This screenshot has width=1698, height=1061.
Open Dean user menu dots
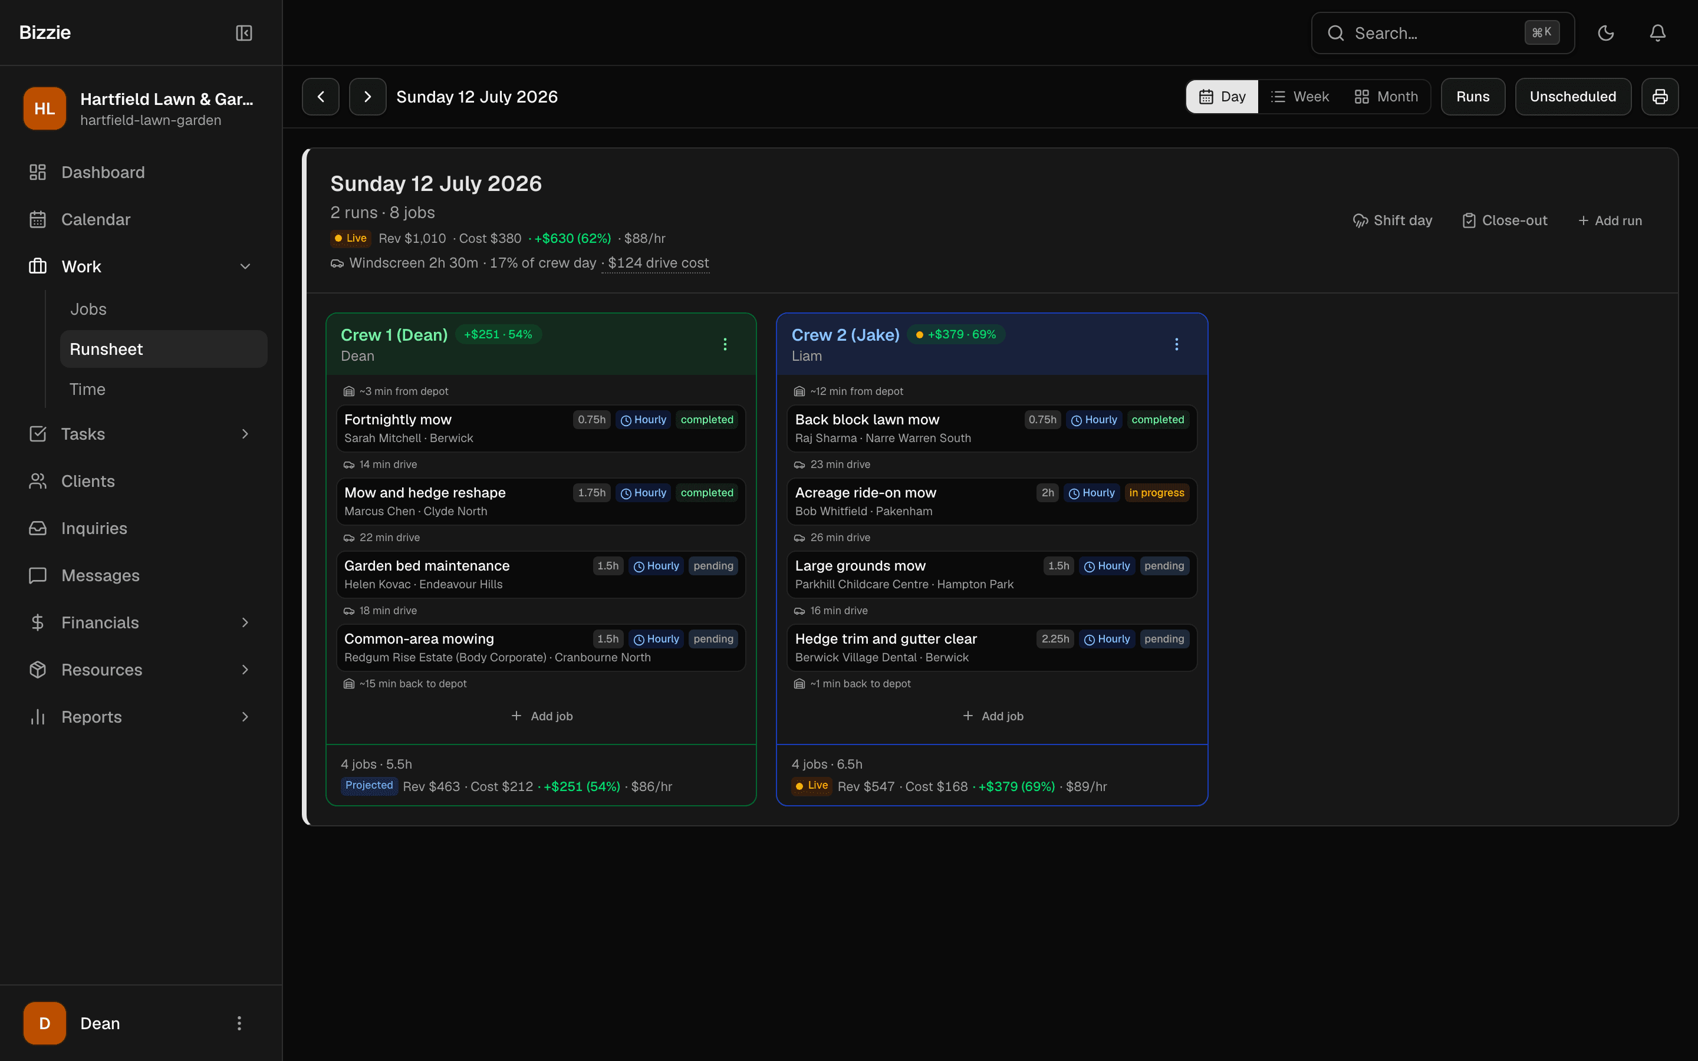click(x=239, y=1023)
